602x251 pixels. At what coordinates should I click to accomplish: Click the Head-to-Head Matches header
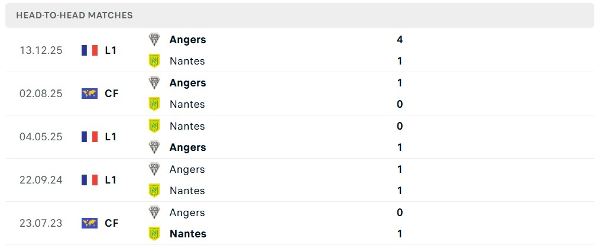tap(75, 15)
